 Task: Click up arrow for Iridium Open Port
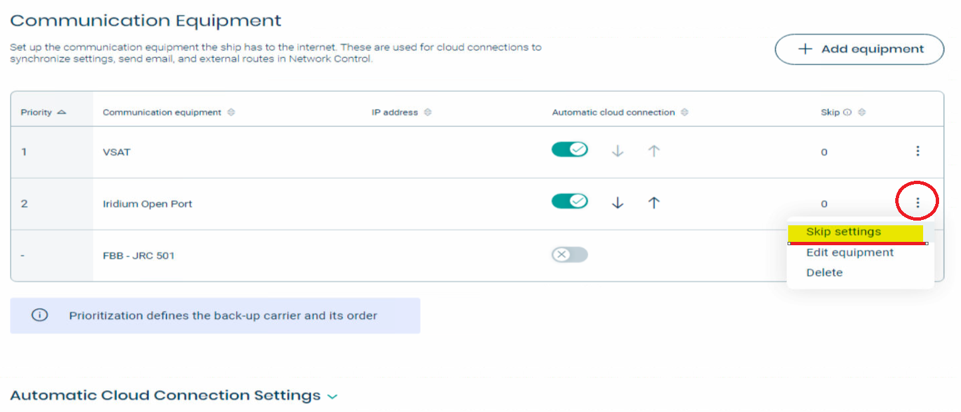654,203
